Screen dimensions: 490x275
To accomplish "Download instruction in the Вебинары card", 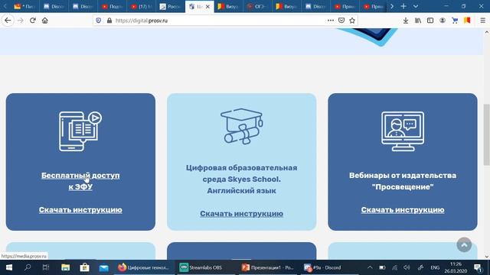I will pyautogui.click(x=403, y=210).
